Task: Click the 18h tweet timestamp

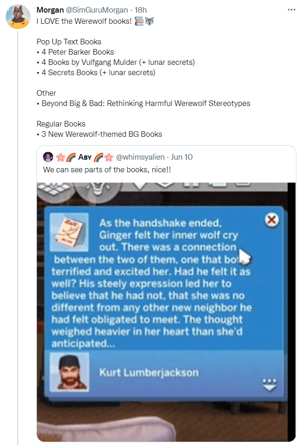Action: point(141,10)
